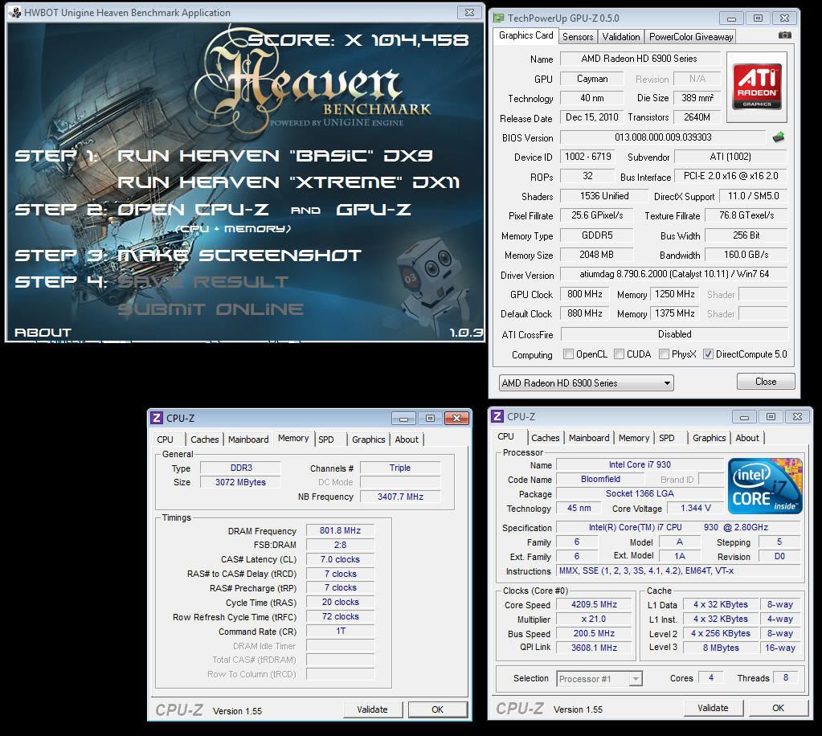Click the BIOS Version value field
822x736 pixels.
click(663, 137)
